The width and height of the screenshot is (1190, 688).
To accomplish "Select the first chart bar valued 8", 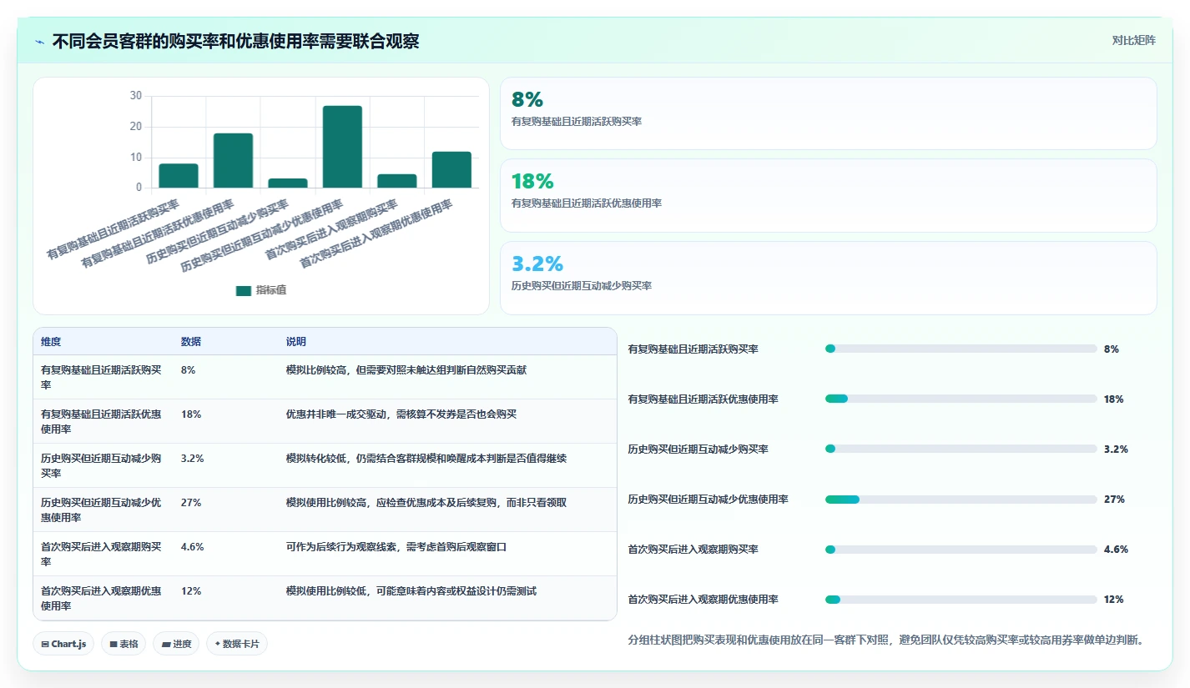I will (179, 176).
